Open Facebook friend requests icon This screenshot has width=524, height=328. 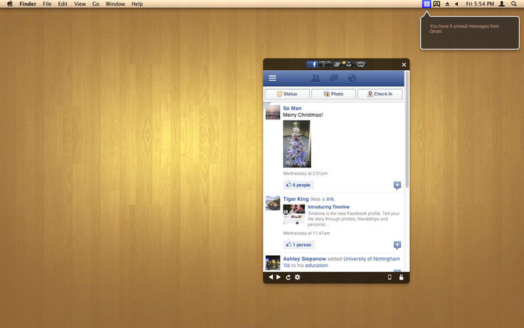click(x=316, y=78)
